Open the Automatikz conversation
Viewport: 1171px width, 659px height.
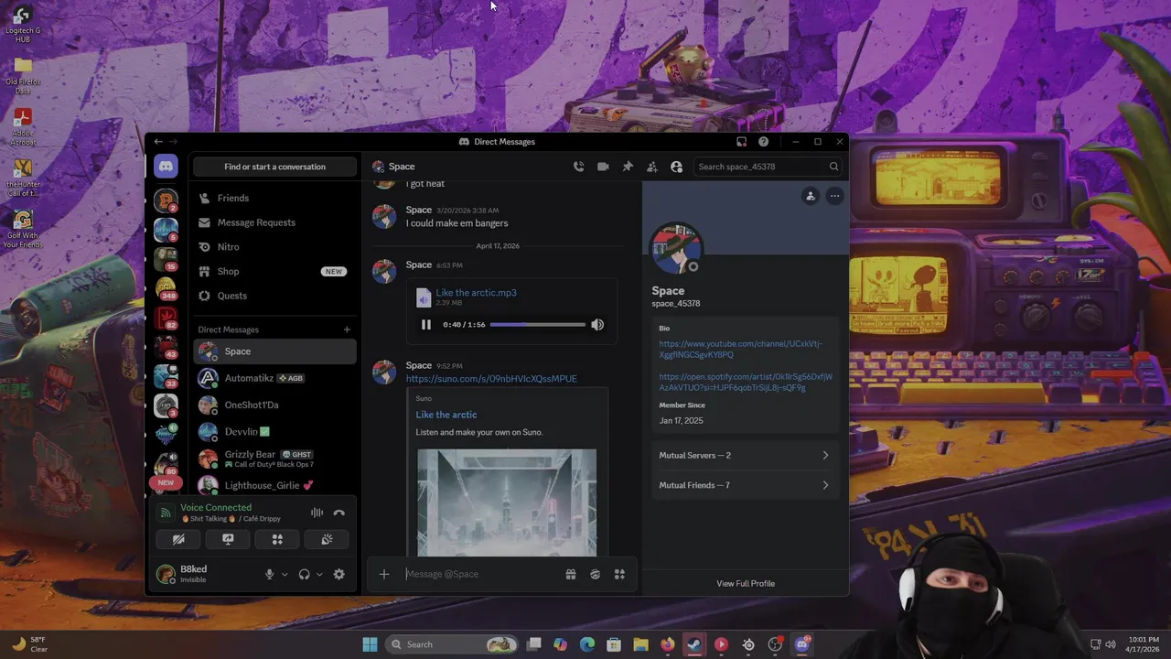[x=274, y=378]
